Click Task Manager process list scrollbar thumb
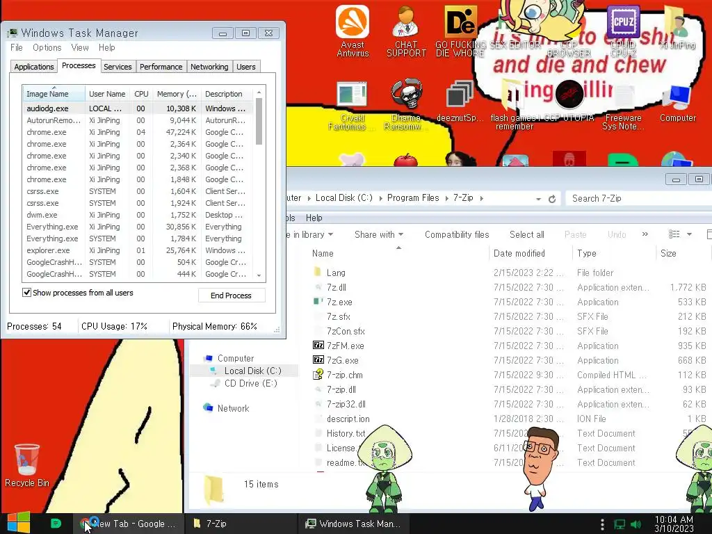712x534 pixels. click(259, 122)
